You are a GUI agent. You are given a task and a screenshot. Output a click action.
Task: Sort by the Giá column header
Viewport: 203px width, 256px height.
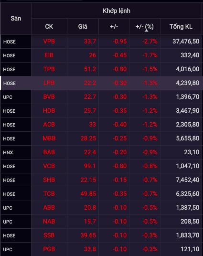click(x=83, y=26)
